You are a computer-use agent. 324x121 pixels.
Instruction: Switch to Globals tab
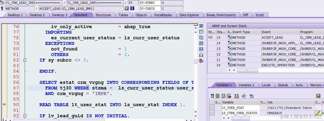[283, 85]
